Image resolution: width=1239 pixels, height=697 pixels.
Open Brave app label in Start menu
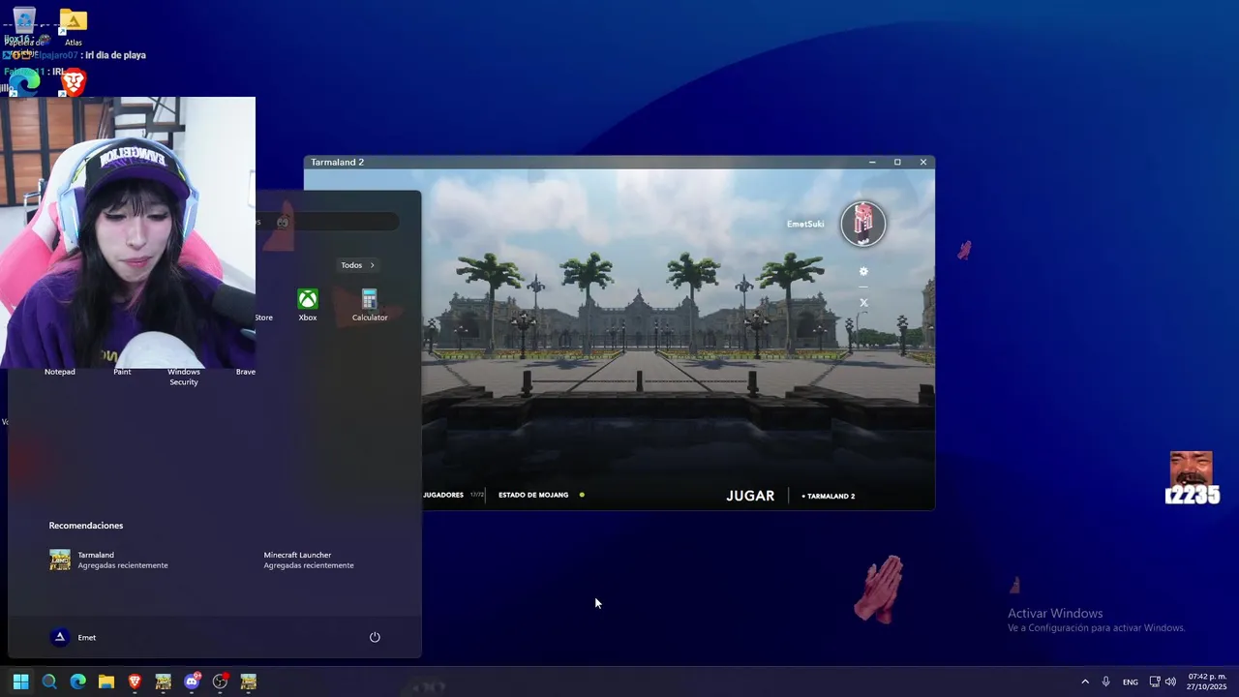[x=246, y=372]
